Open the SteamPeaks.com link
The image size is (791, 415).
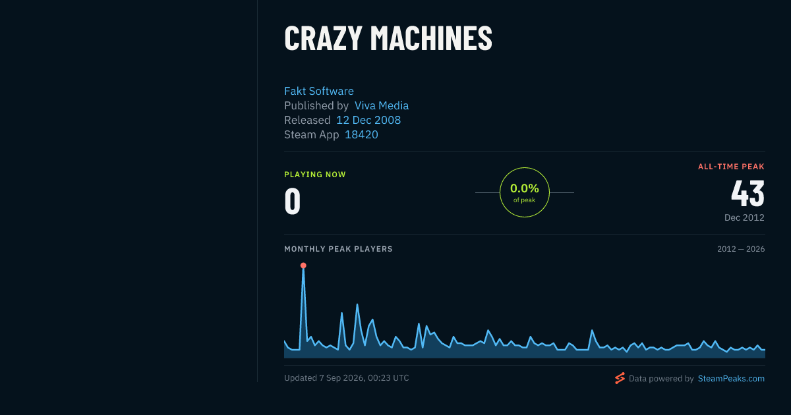point(731,379)
